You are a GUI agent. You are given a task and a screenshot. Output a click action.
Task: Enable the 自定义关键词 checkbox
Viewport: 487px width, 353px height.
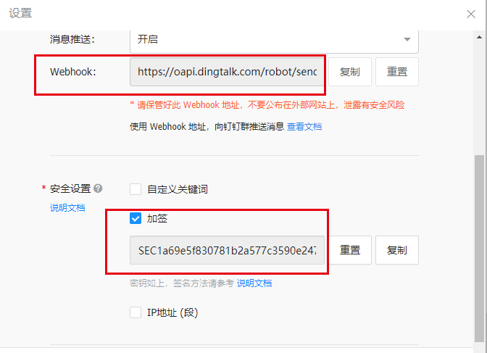coord(136,189)
